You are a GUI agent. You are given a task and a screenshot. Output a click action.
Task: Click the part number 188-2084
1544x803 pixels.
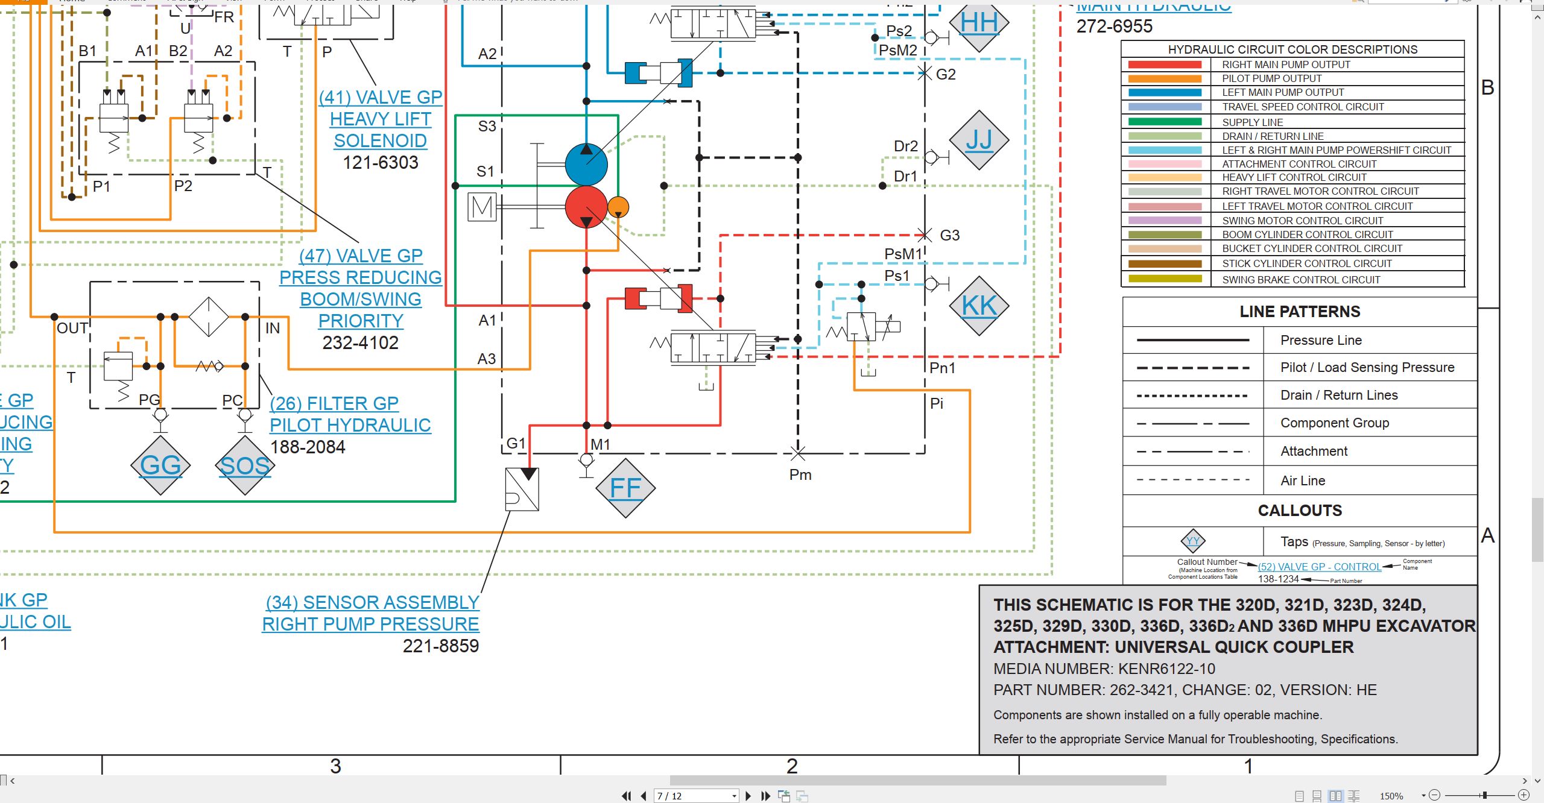308,447
